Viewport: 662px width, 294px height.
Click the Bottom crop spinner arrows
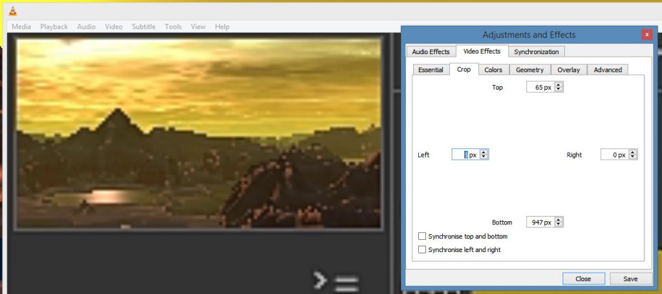pyautogui.click(x=559, y=222)
